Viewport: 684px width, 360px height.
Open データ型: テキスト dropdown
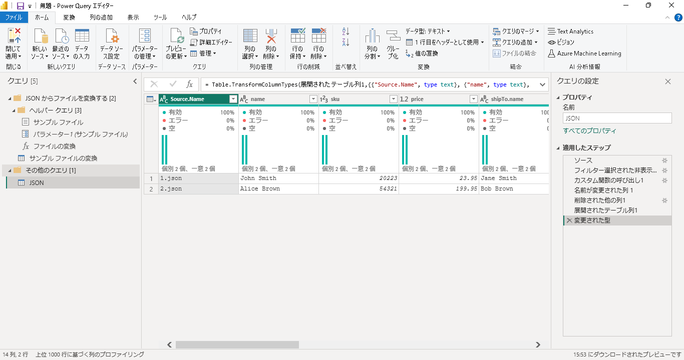click(x=428, y=31)
